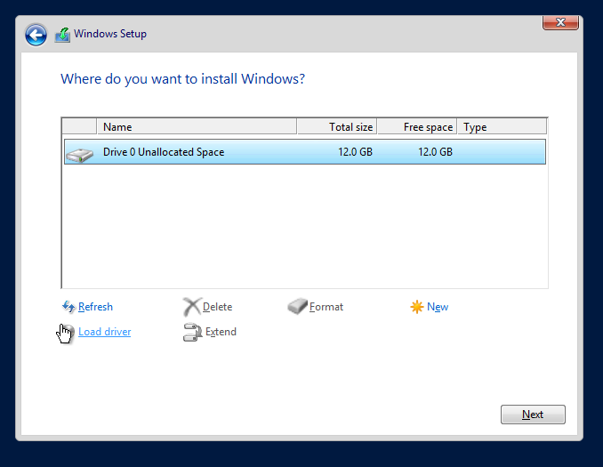
Task: Sort by the Free space column header
Action: pyautogui.click(x=416, y=127)
